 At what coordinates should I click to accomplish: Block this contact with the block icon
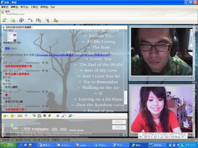(56, 21)
